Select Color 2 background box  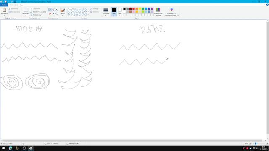[x=120, y=11]
